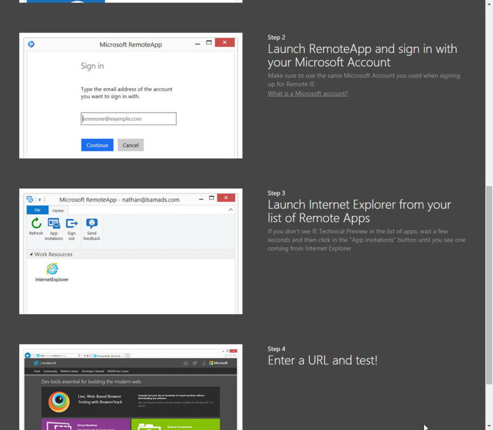This screenshot has height=430, width=493.
Task: Click 'Dev tools essential for building the modern web.'
Action: point(91,381)
